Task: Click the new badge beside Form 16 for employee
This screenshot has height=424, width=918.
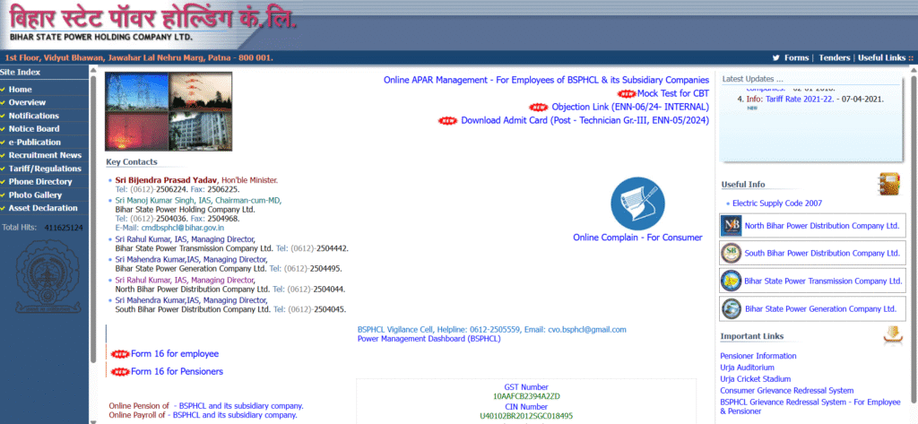Action: pyautogui.click(x=120, y=354)
